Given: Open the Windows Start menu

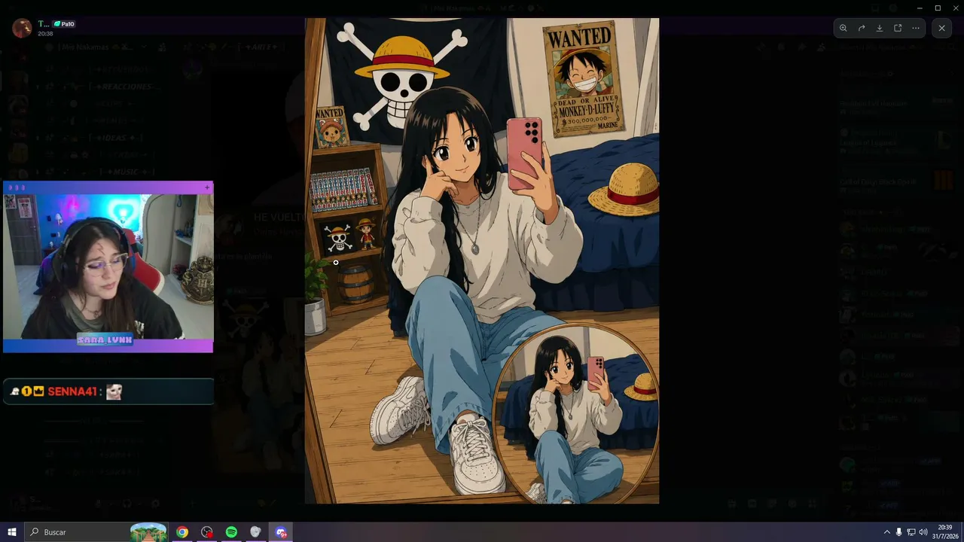Looking at the screenshot, I should [12, 532].
